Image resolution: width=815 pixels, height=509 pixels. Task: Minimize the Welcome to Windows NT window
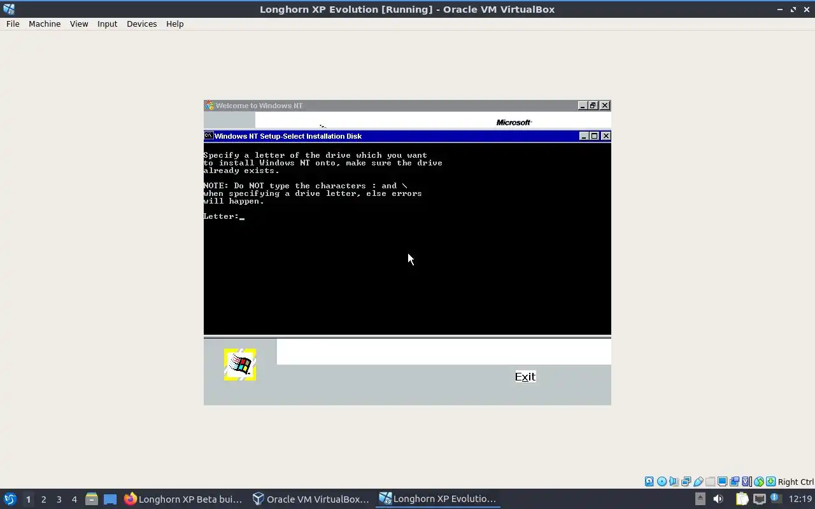pos(583,106)
